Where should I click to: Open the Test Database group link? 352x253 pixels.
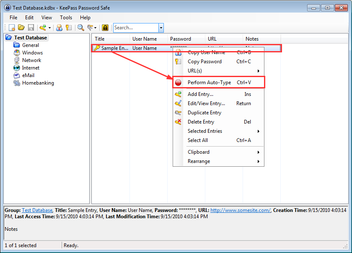[x=37, y=210]
